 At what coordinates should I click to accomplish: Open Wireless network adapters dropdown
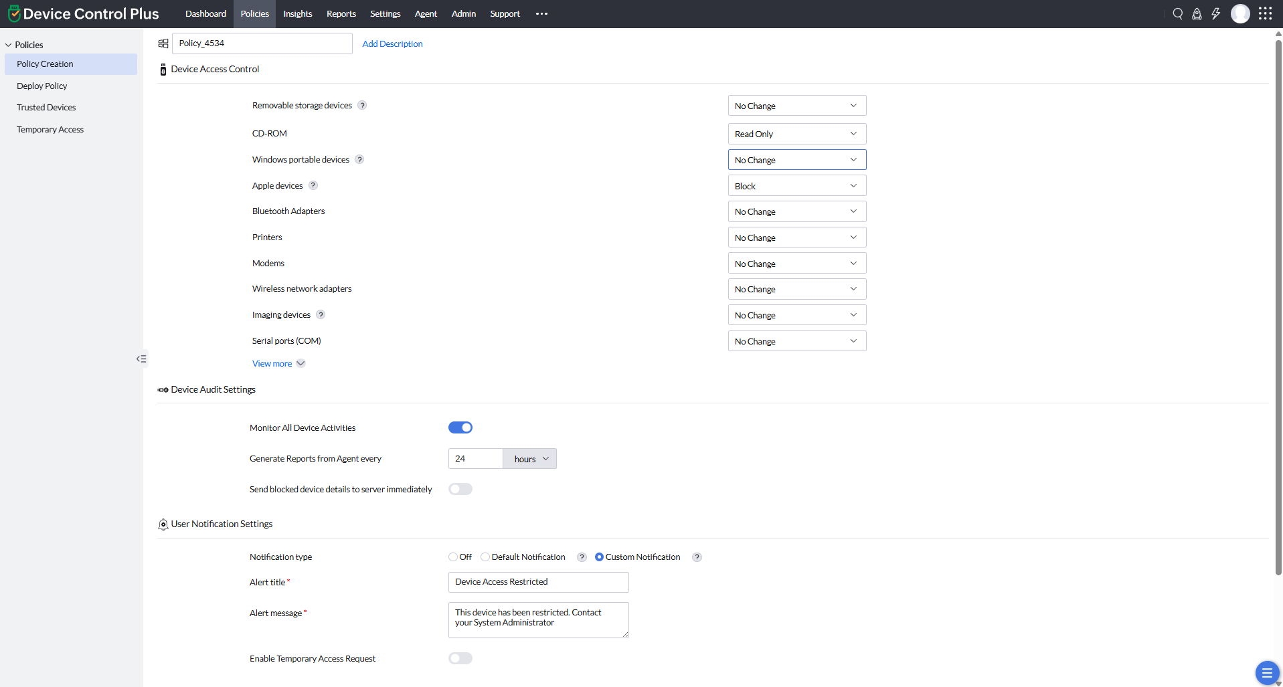click(x=797, y=289)
